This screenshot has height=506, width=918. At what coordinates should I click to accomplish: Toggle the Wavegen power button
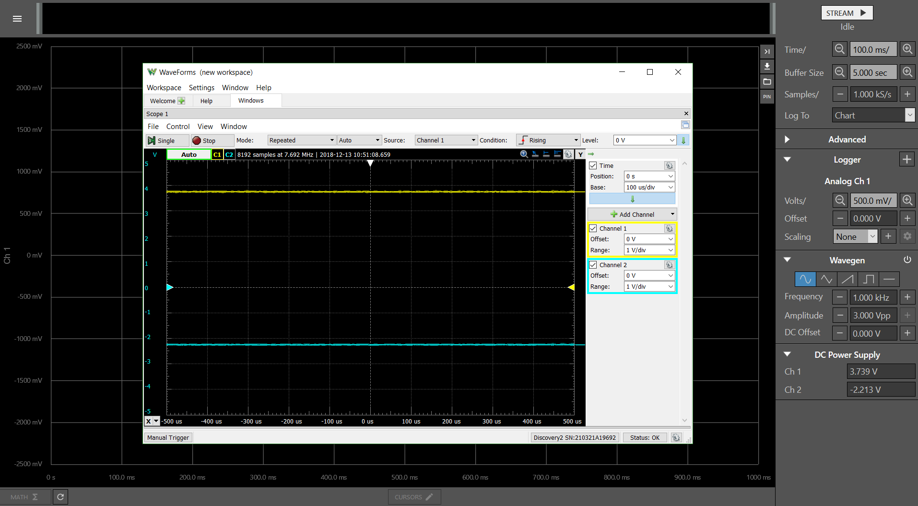(907, 260)
